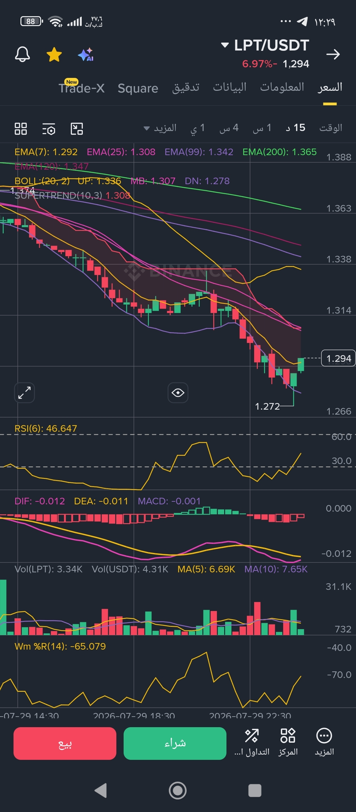Open the bottom المزيد more icon
Viewport: 356px width, 812px height.
[324, 742]
